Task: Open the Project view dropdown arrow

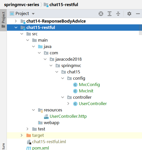Action: tap(33, 14)
